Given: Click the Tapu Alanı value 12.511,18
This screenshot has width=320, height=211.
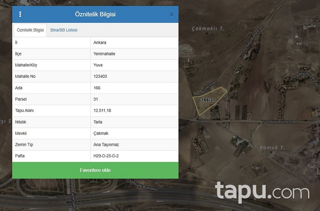Looking at the screenshot, I should tap(102, 110).
